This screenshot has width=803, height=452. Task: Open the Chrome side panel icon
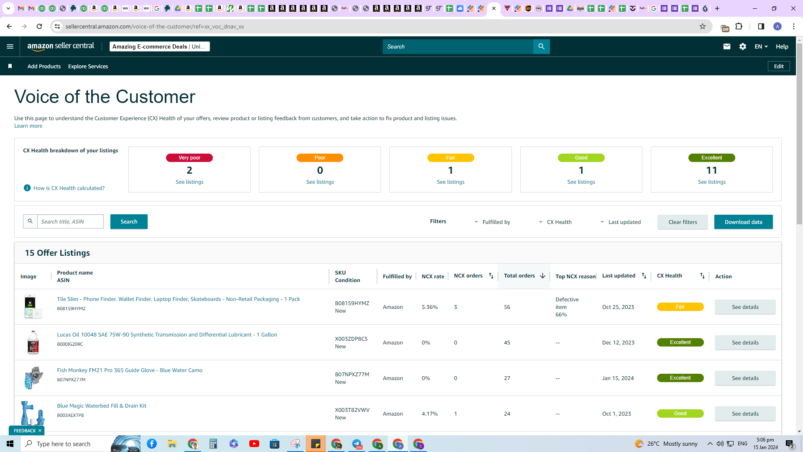coord(761,26)
